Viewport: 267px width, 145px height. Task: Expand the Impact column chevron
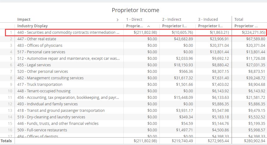(118, 20)
